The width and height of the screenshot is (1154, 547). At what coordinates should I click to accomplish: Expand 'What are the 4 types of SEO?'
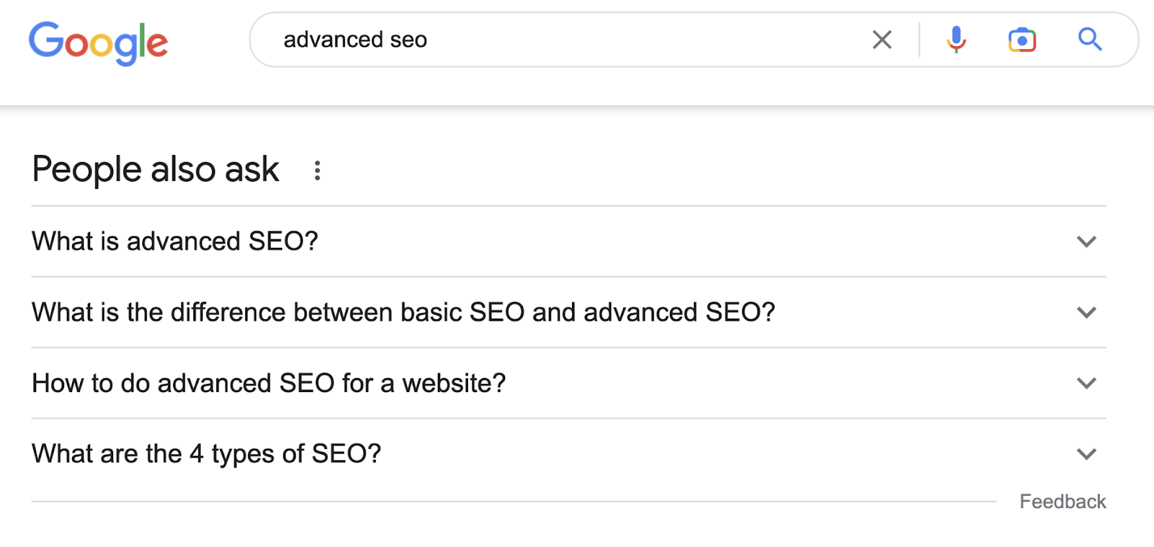pyautogui.click(x=1086, y=453)
